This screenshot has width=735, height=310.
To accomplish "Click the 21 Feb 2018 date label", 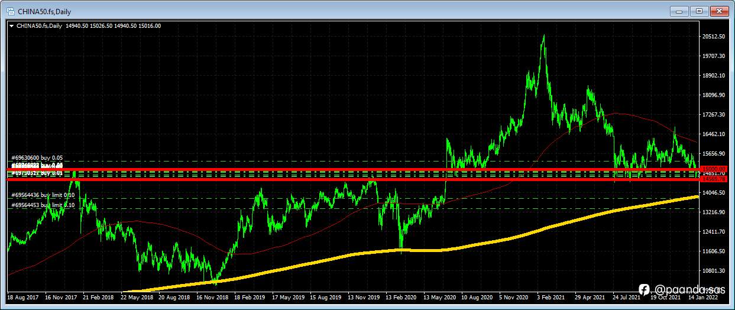I will click(x=98, y=297).
